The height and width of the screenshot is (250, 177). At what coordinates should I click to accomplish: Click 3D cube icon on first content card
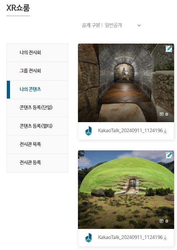pyautogui.click(x=89, y=131)
